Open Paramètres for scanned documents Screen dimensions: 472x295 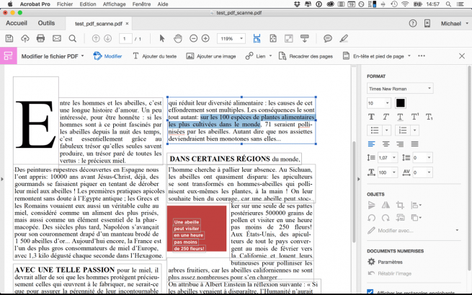pyautogui.click(x=385, y=262)
